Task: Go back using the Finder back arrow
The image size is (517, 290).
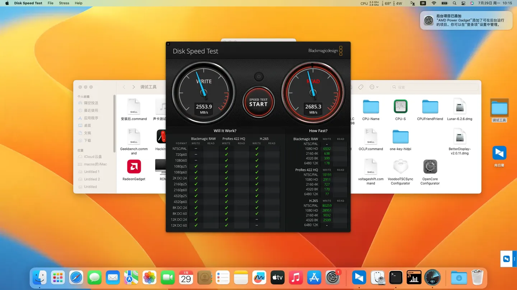Action: pos(124,87)
